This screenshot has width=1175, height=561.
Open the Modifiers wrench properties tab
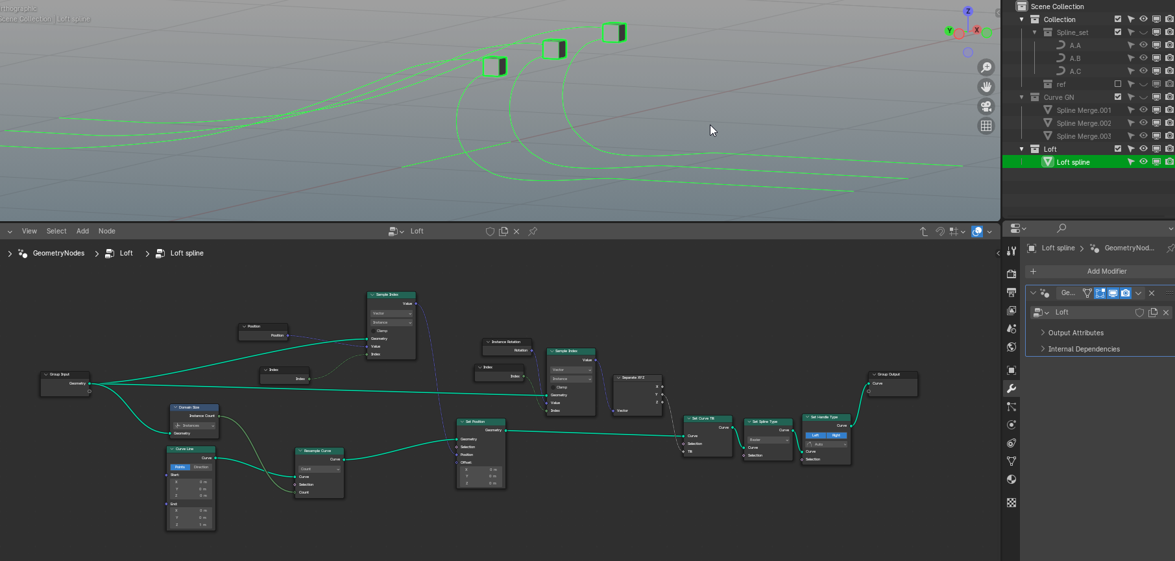[1011, 388]
